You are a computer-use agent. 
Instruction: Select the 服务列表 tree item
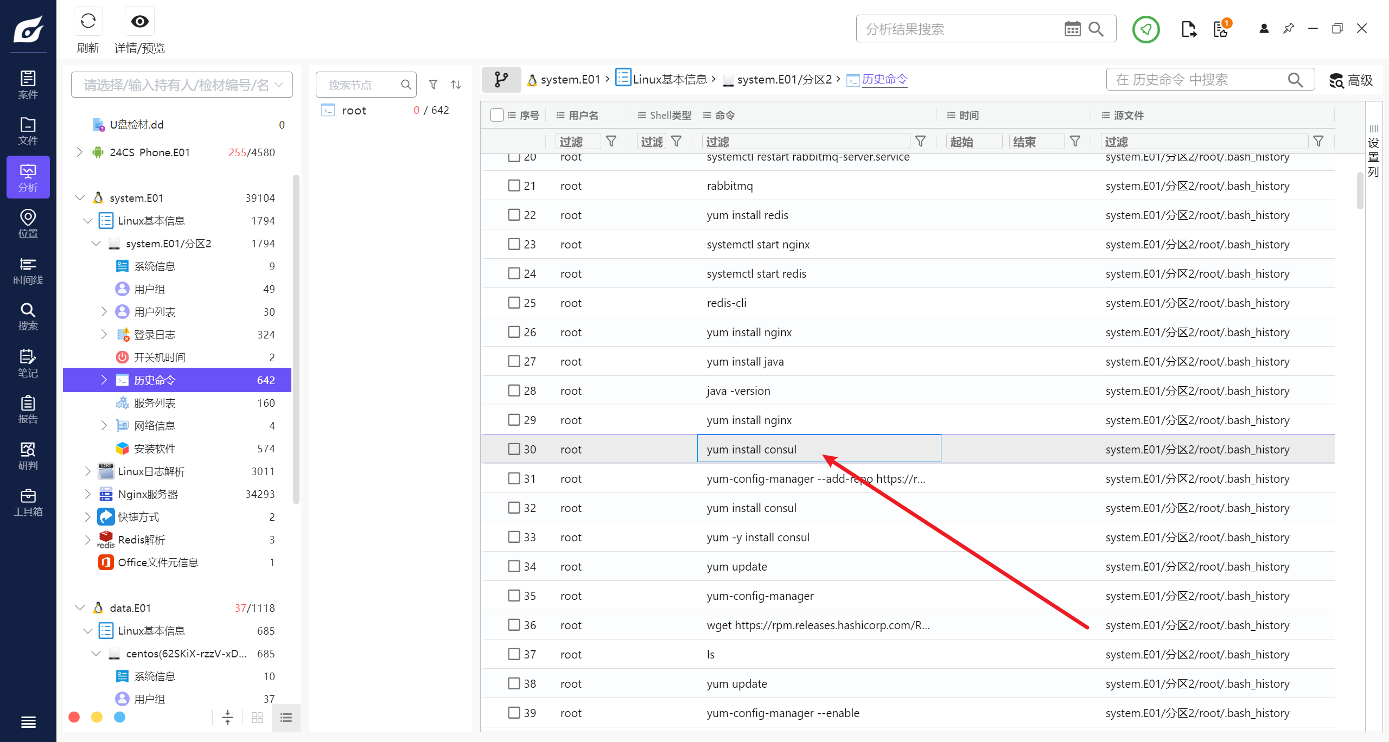tap(155, 403)
